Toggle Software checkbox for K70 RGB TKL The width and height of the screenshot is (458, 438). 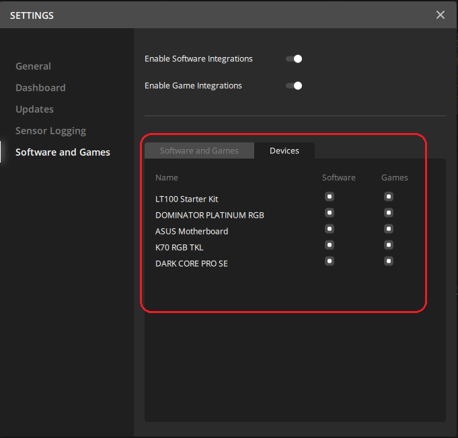click(x=330, y=245)
